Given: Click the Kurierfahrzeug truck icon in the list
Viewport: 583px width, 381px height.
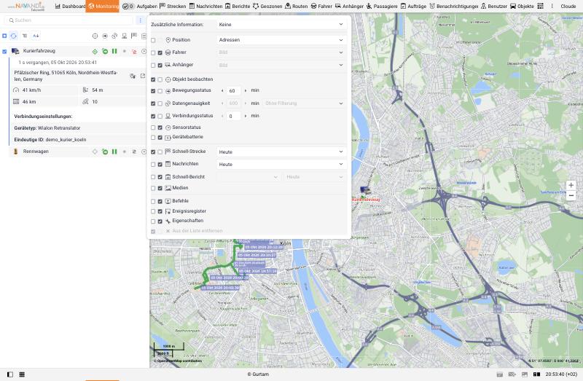Looking at the screenshot, I should (15, 51).
